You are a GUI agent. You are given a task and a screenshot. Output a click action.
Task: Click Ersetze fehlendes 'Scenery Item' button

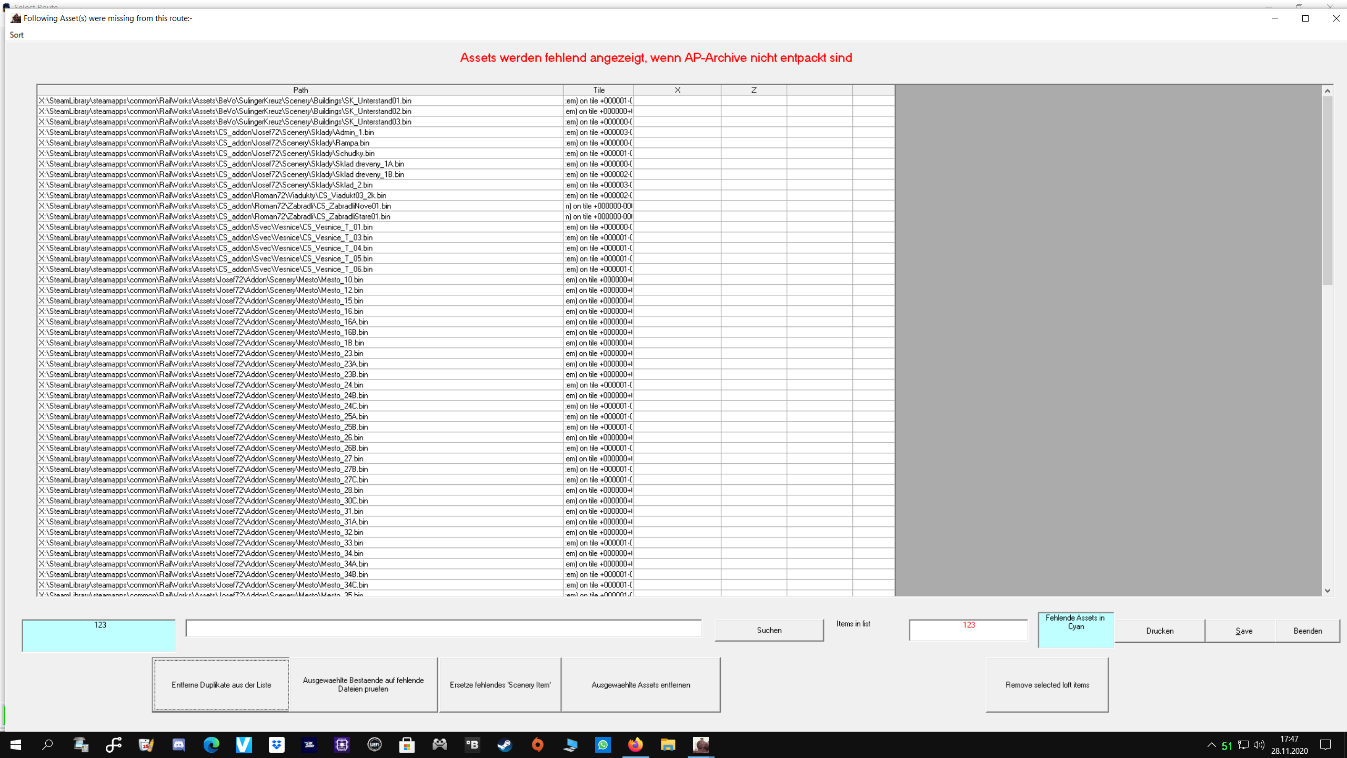[500, 684]
